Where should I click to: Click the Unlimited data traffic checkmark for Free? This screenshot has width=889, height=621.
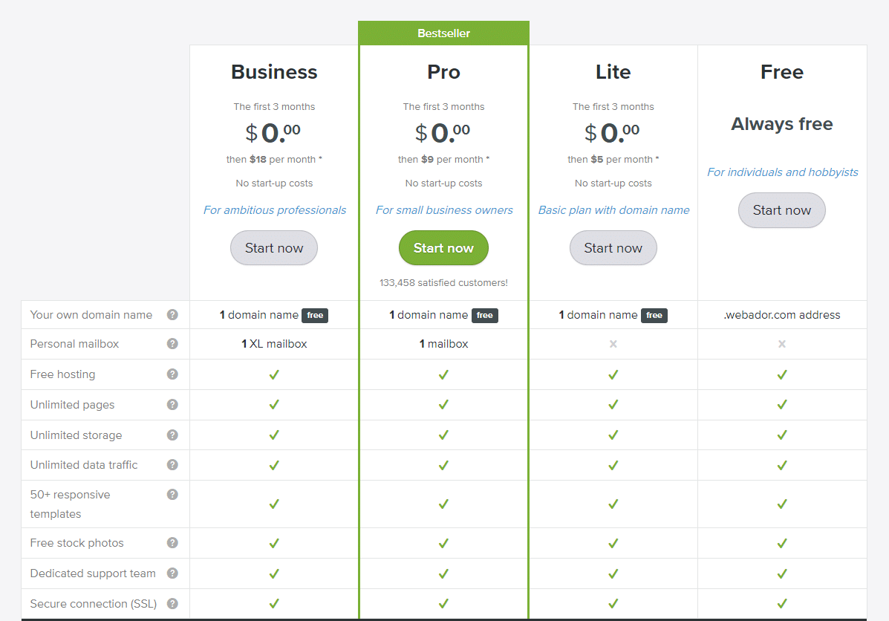(782, 466)
